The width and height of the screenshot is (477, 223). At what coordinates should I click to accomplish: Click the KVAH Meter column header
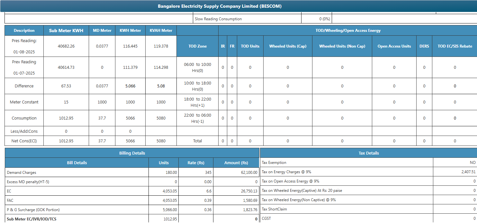pyautogui.click(x=161, y=31)
